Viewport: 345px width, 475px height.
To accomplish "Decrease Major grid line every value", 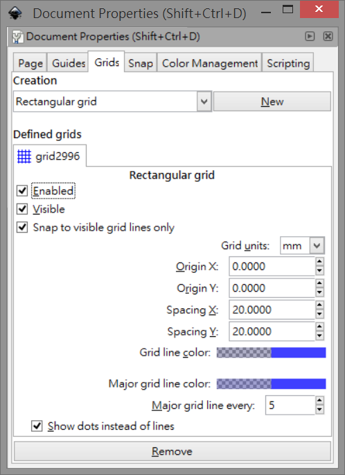I will (319, 410).
